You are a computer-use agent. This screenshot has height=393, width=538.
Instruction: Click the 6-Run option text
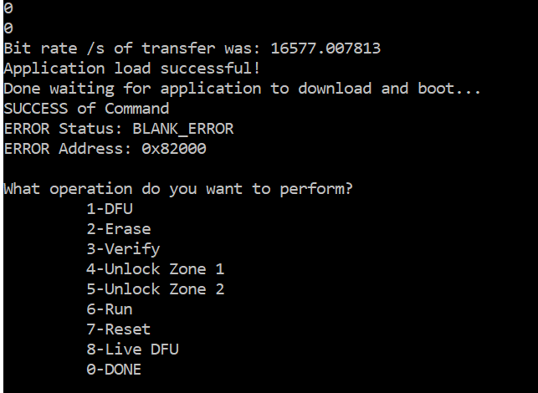point(110,309)
